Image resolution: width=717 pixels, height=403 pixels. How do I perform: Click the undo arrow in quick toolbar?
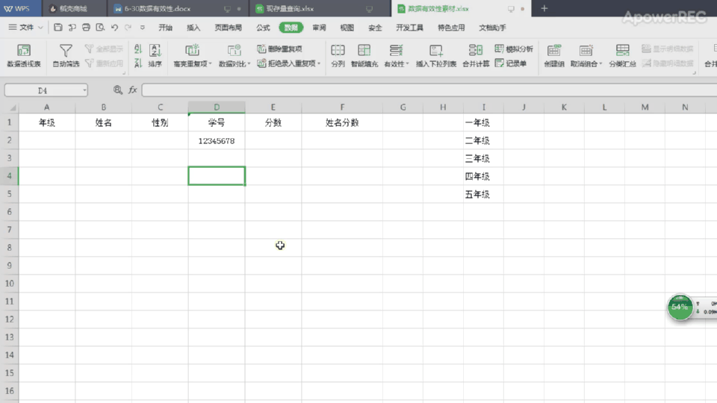[114, 28]
